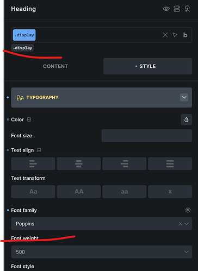The image size is (198, 271).
Task: Switch to the STYLE tab
Action: [x=147, y=66]
